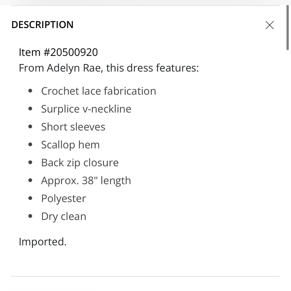This screenshot has width=291, height=291.
Task: Click the bullet dot beside Short sleeves
Action: click(x=31, y=127)
